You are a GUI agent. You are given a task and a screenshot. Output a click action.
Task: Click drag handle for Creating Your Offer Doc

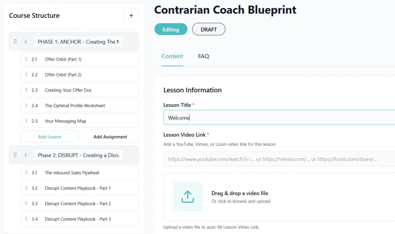pos(26,90)
